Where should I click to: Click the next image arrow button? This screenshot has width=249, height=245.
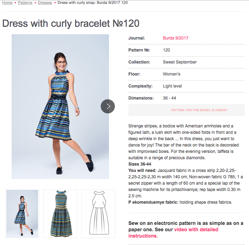click(108, 106)
